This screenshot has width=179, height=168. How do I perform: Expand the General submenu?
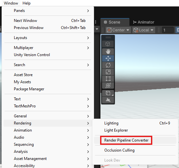click(48, 116)
